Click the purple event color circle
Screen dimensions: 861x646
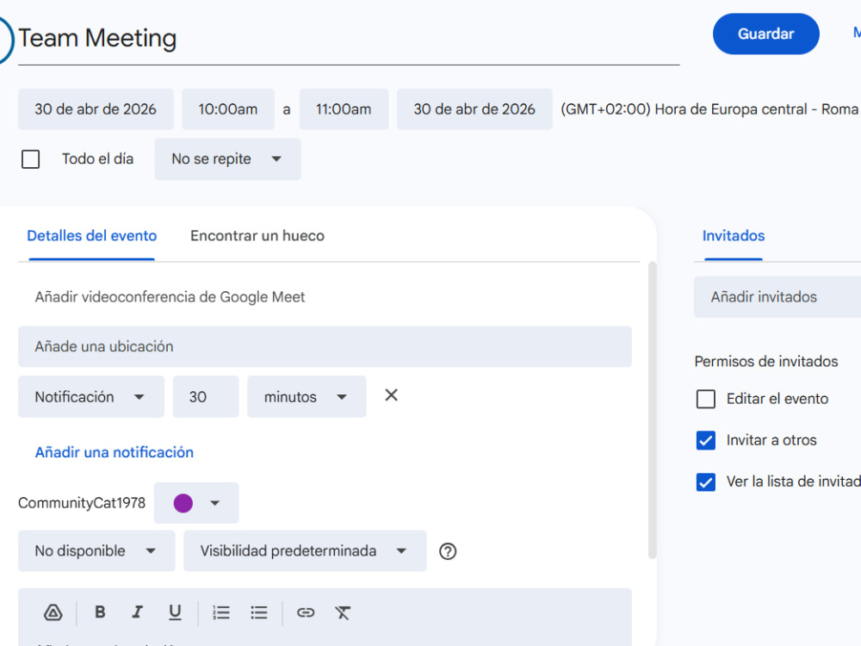tap(183, 503)
